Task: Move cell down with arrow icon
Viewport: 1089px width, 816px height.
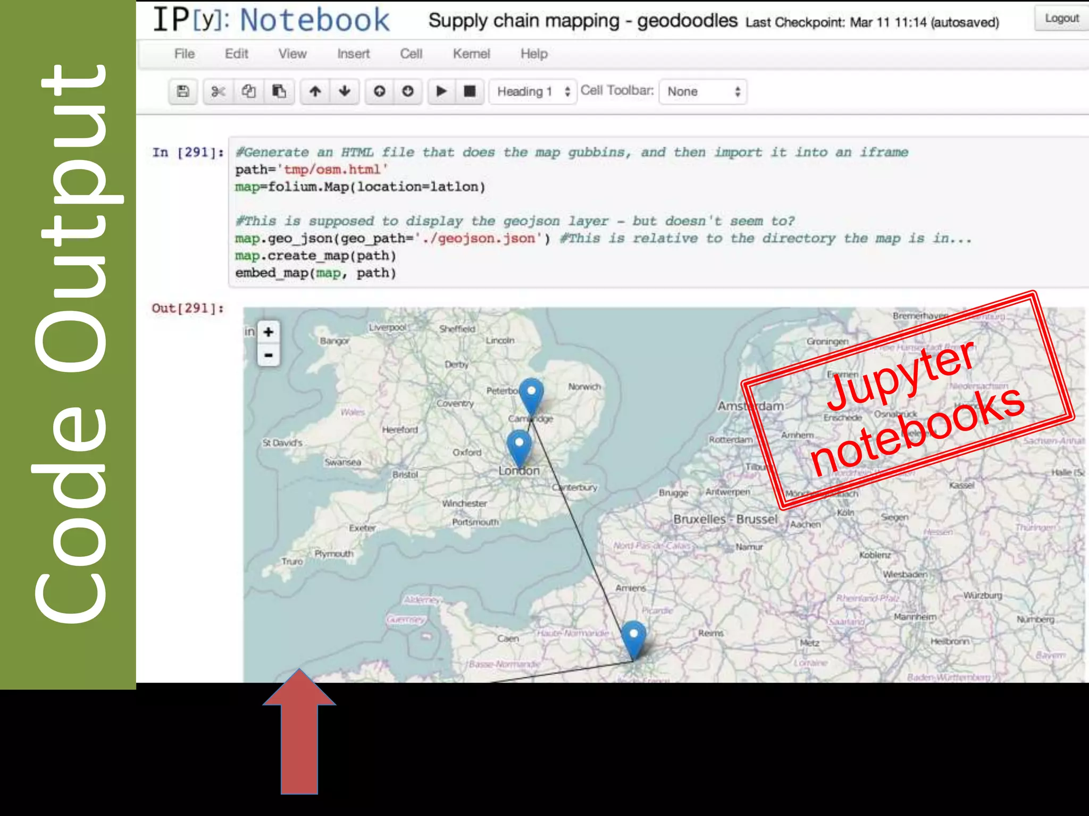Action: 345,91
